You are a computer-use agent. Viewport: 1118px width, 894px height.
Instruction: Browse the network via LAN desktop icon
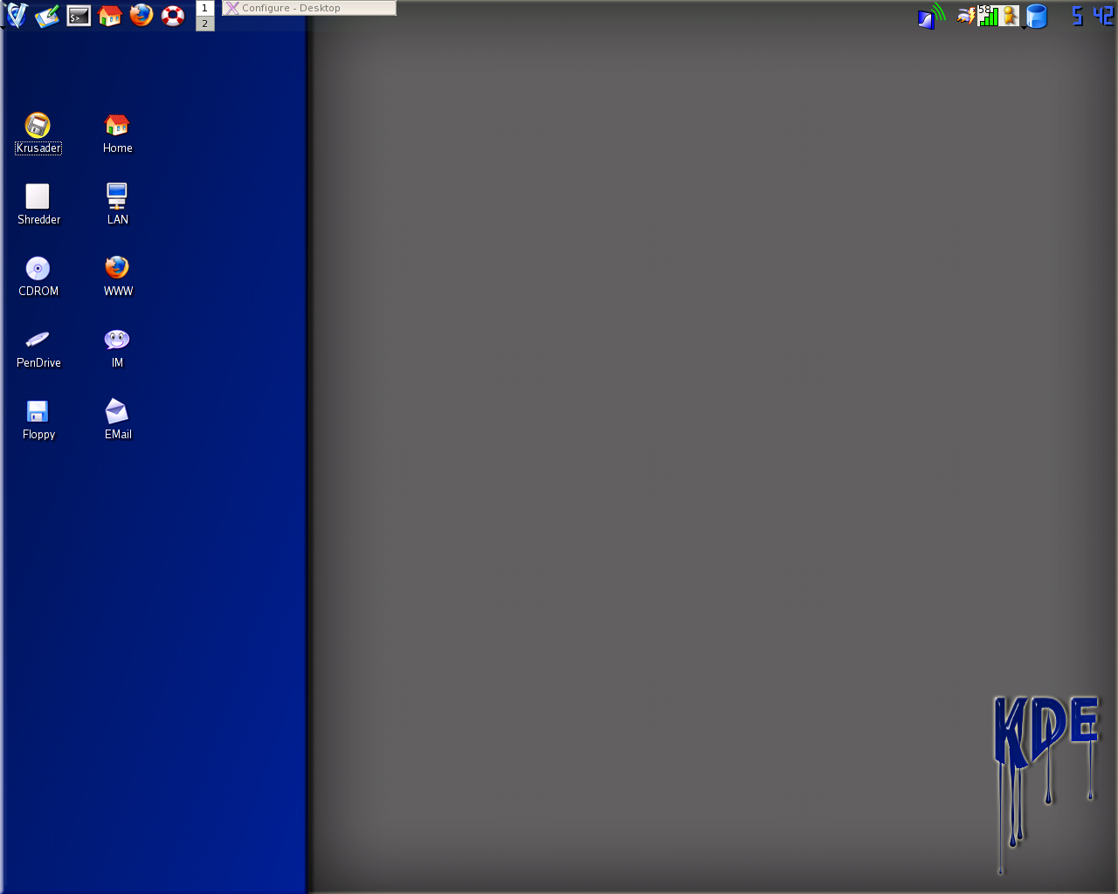click(x=117, y=194)
